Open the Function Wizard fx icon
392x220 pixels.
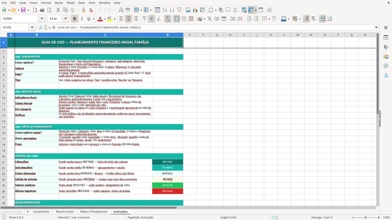click(41, 28)
